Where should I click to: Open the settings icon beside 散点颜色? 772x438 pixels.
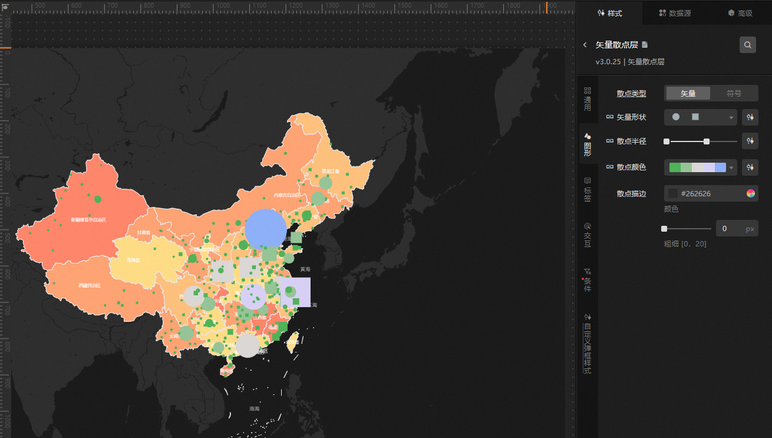point(750,167)
